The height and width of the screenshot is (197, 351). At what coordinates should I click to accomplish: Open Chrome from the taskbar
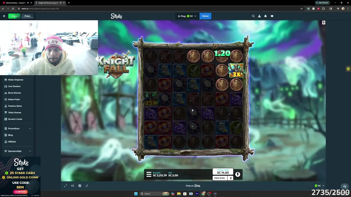coord(203,194)
